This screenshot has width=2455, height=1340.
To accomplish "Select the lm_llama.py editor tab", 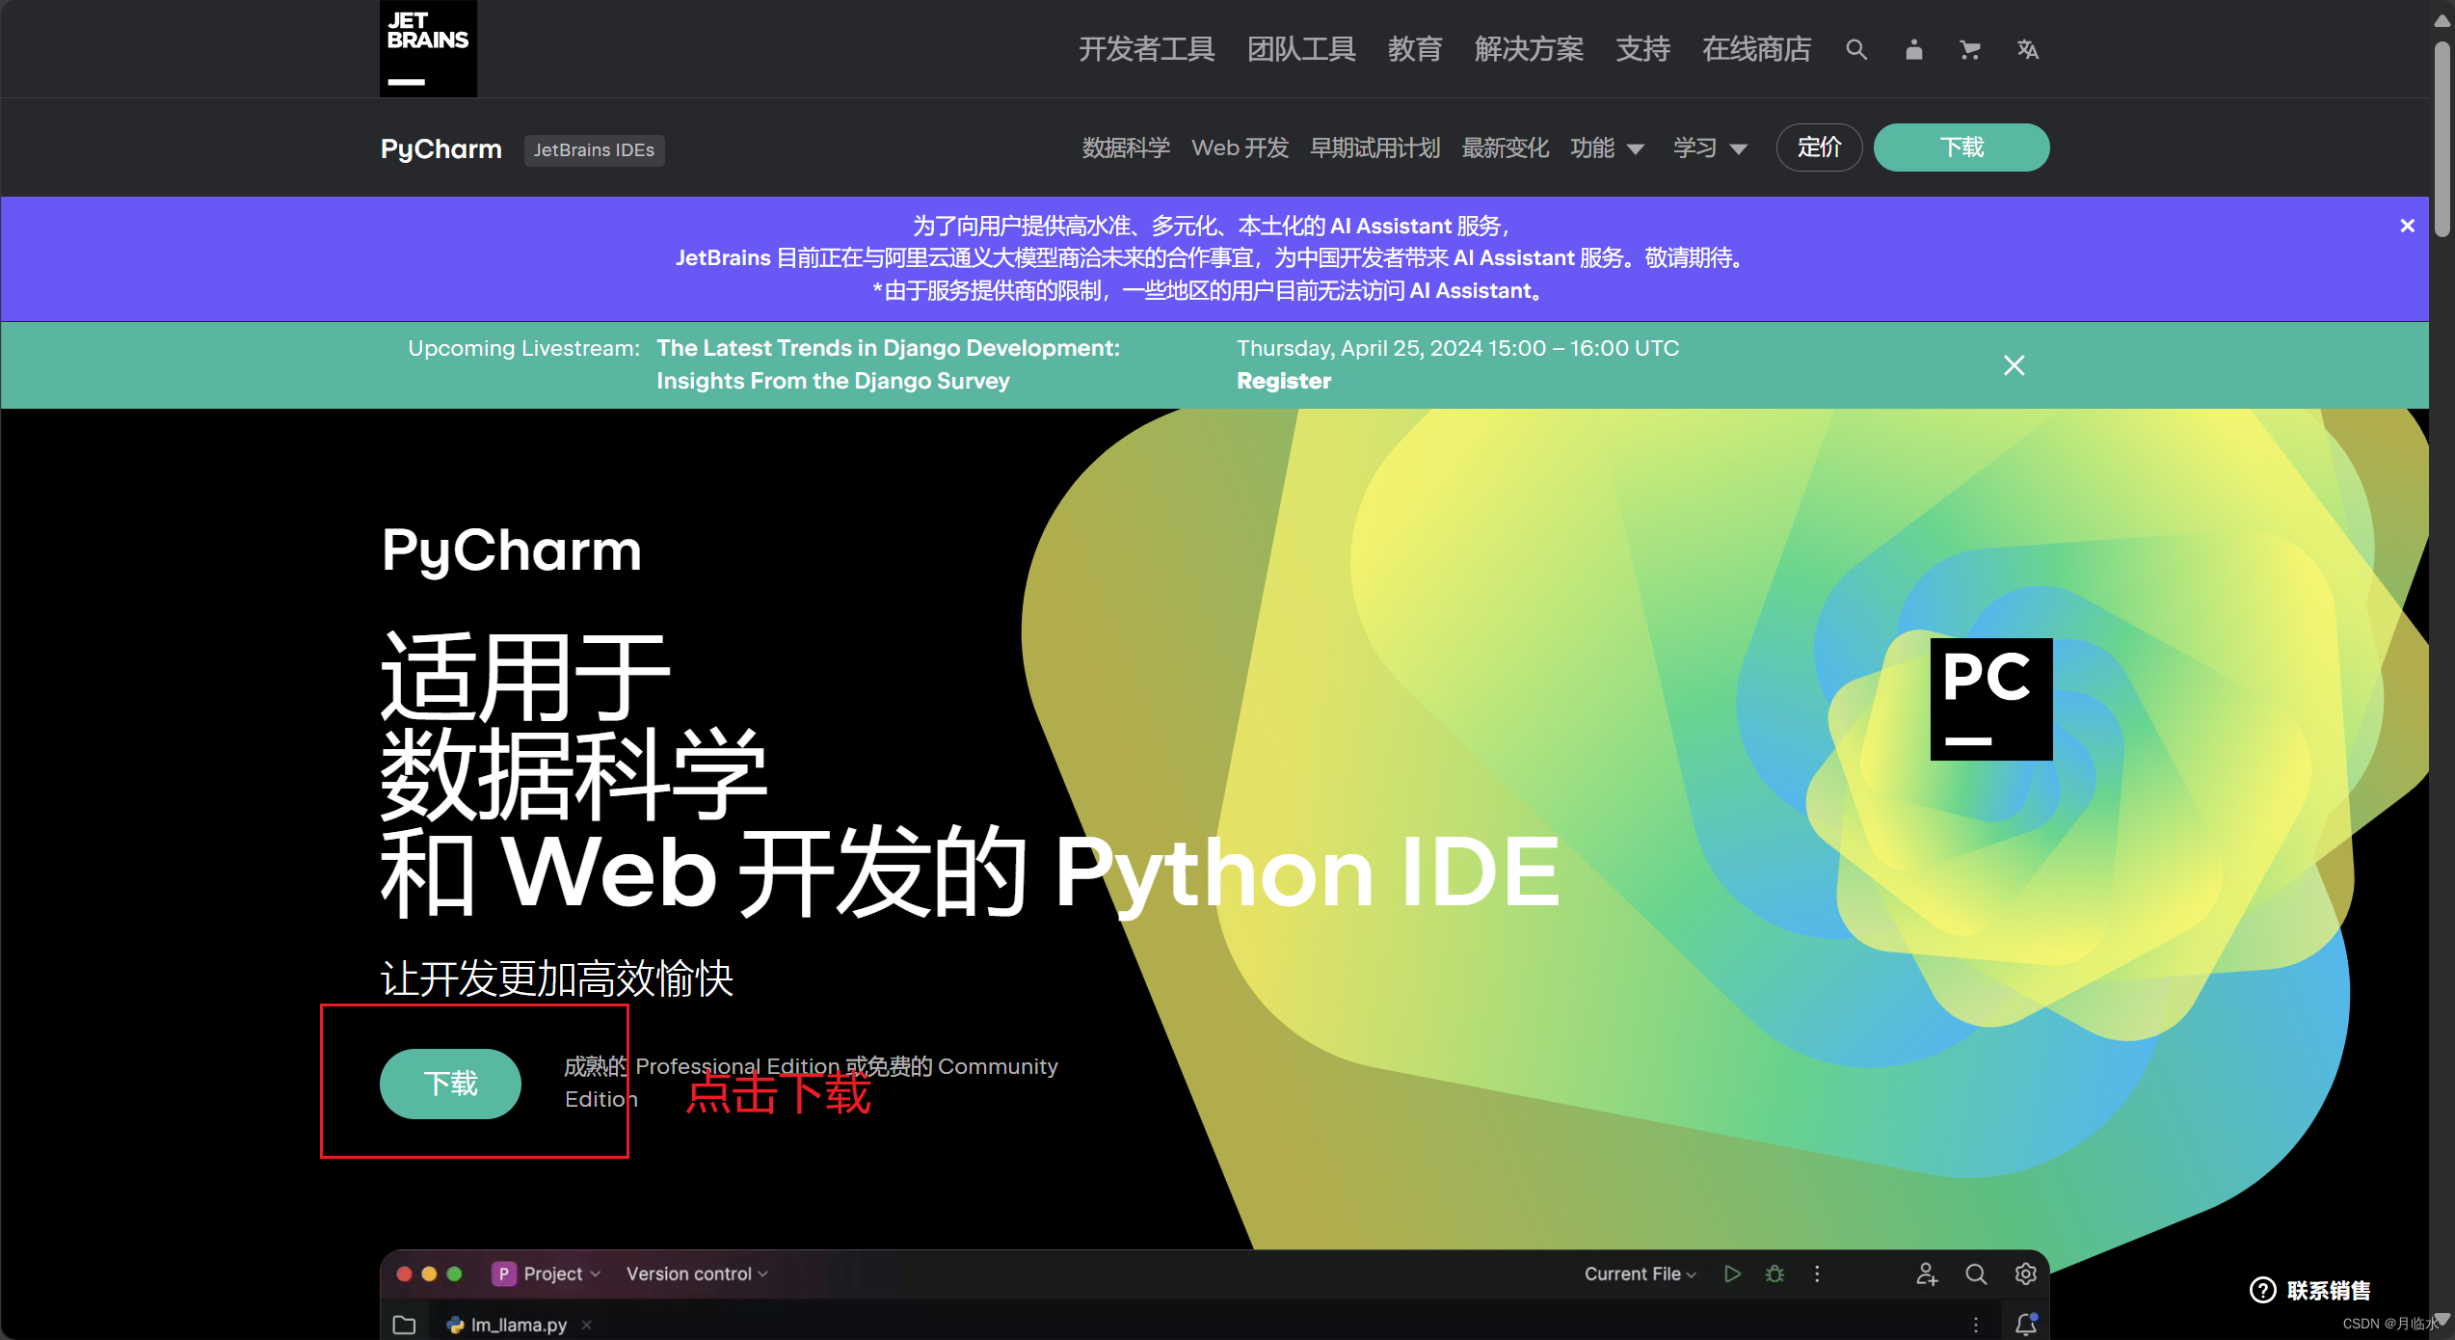I will 518,1325.
